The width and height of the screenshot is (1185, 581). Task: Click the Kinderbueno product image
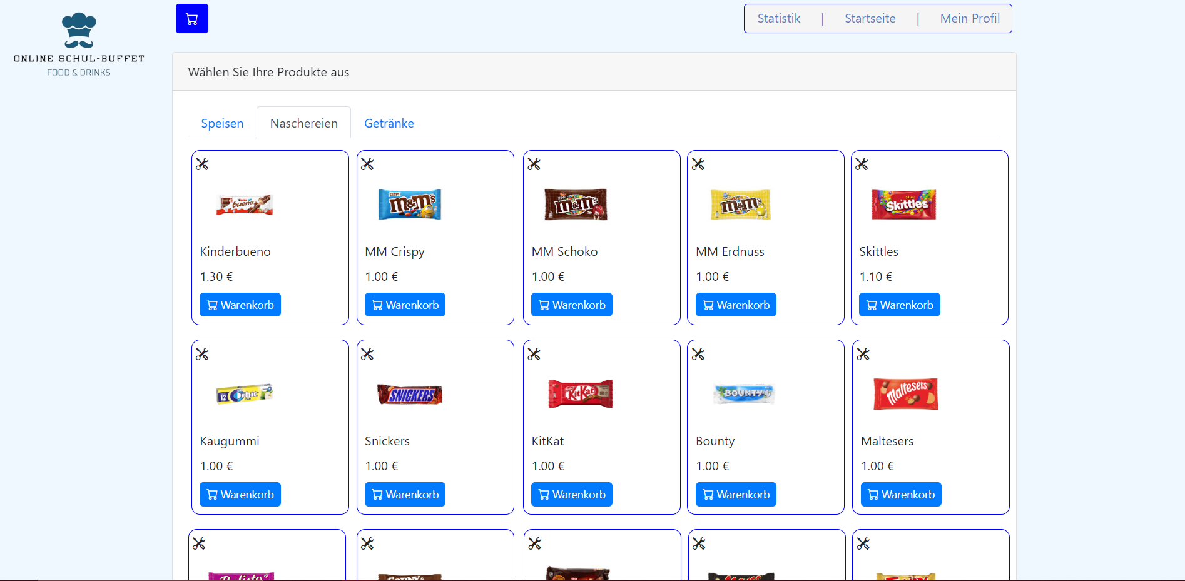pos(245,205)
